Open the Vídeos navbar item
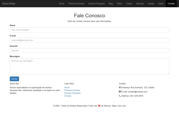179x134 pixels. pyautogui.click(x=129, y=4)
